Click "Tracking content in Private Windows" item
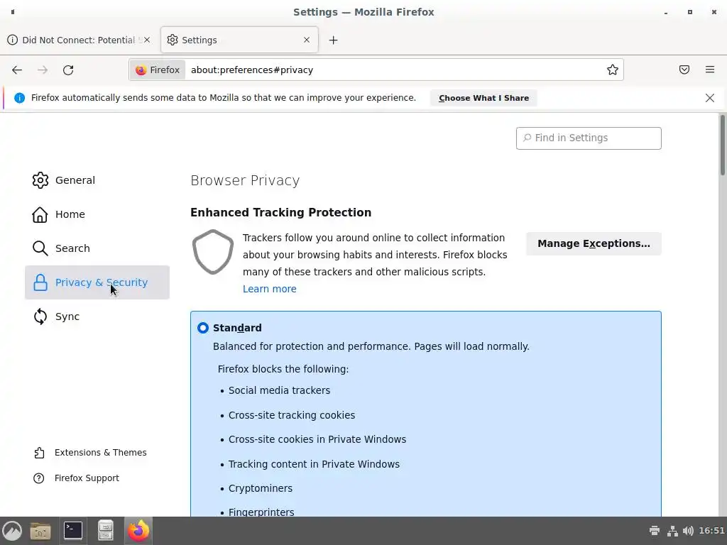The image size is (727, 545). click(x=314, y=464)
